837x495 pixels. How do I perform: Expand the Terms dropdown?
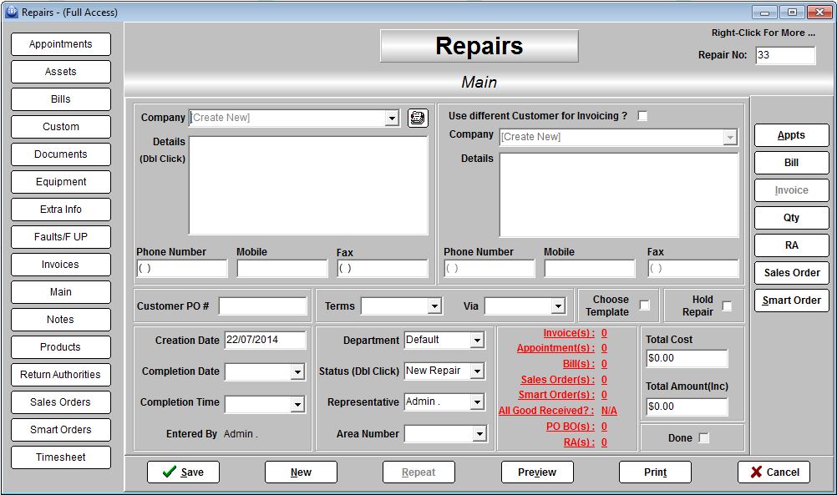click(434, 306)
